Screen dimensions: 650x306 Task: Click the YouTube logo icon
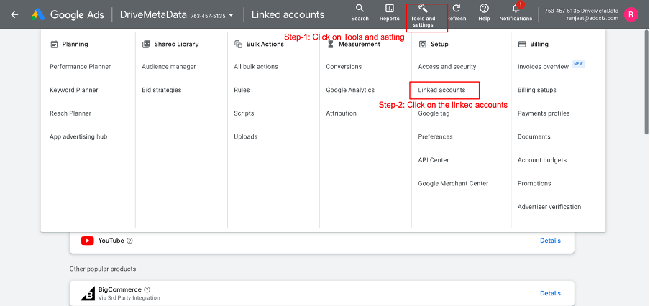88,241
